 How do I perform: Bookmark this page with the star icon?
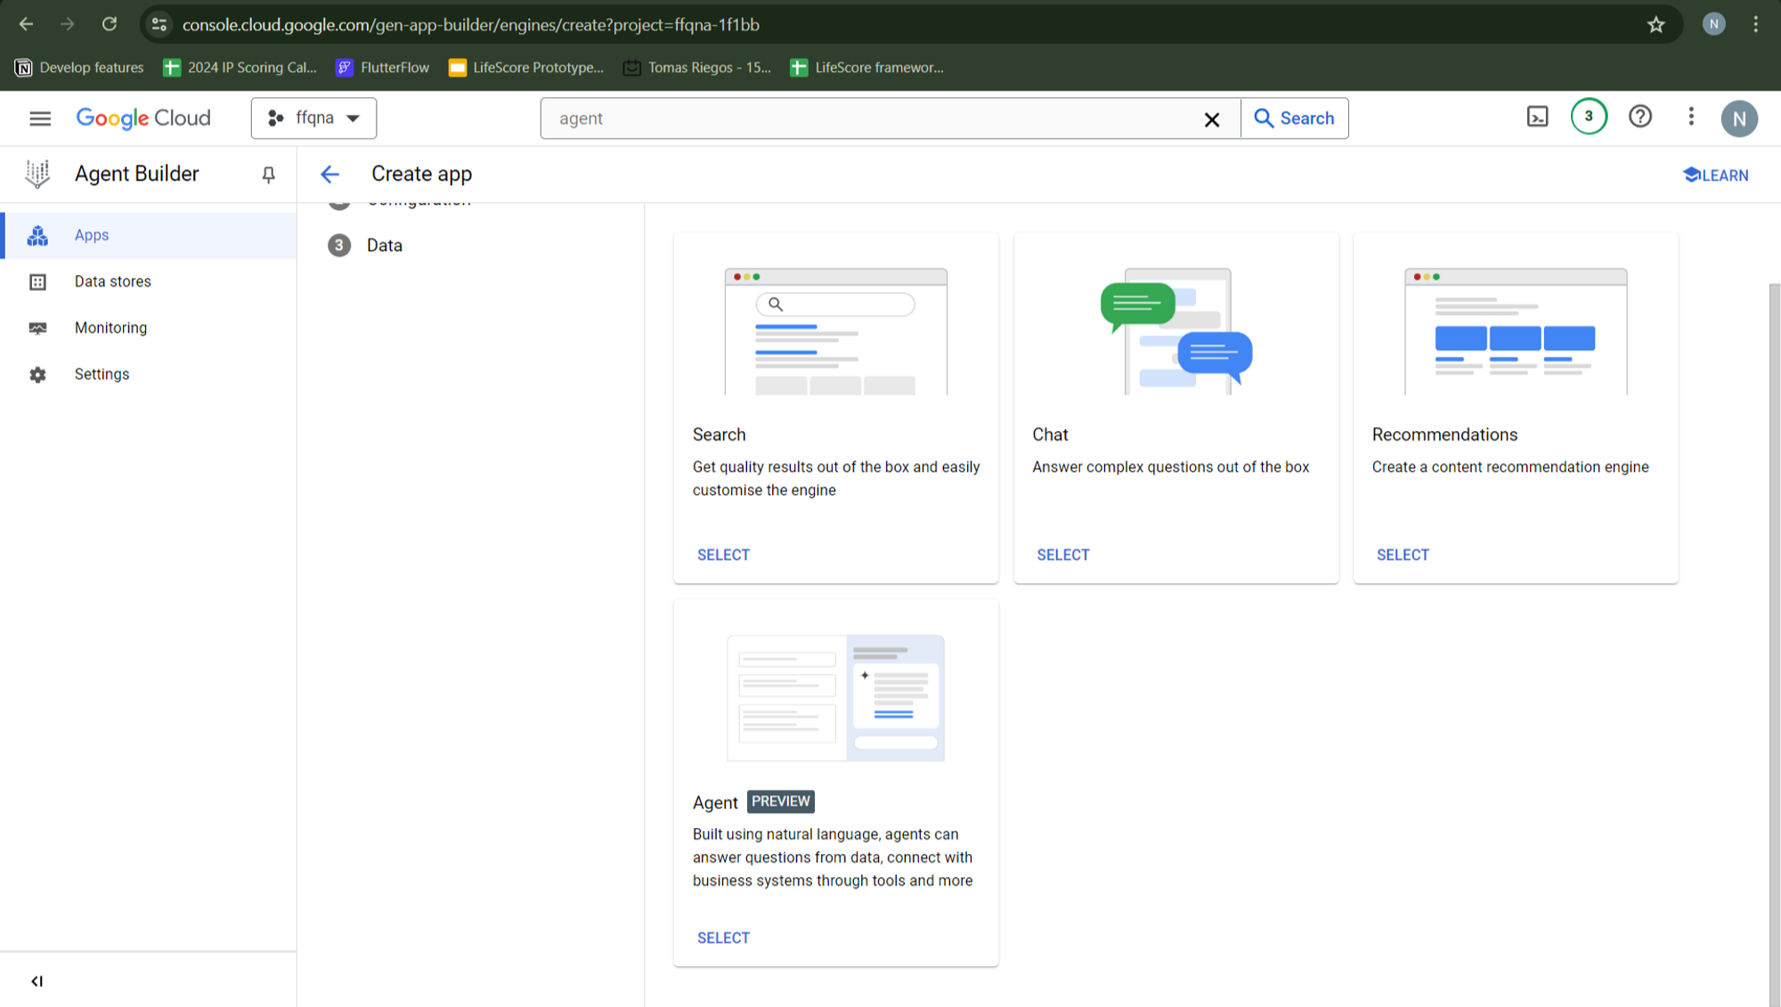tap(1655, 25)
